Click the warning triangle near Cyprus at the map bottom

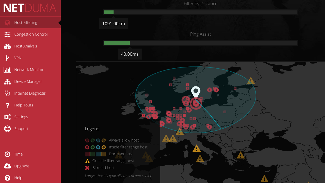264,179
